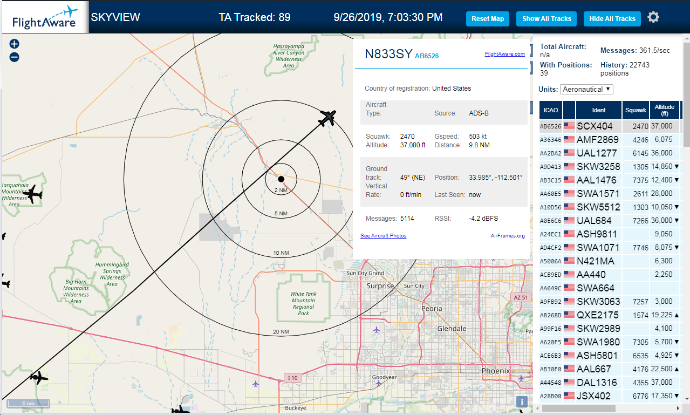Zoom in the map with plus button
The image size is (690, 415).
(x=15, y=44)
